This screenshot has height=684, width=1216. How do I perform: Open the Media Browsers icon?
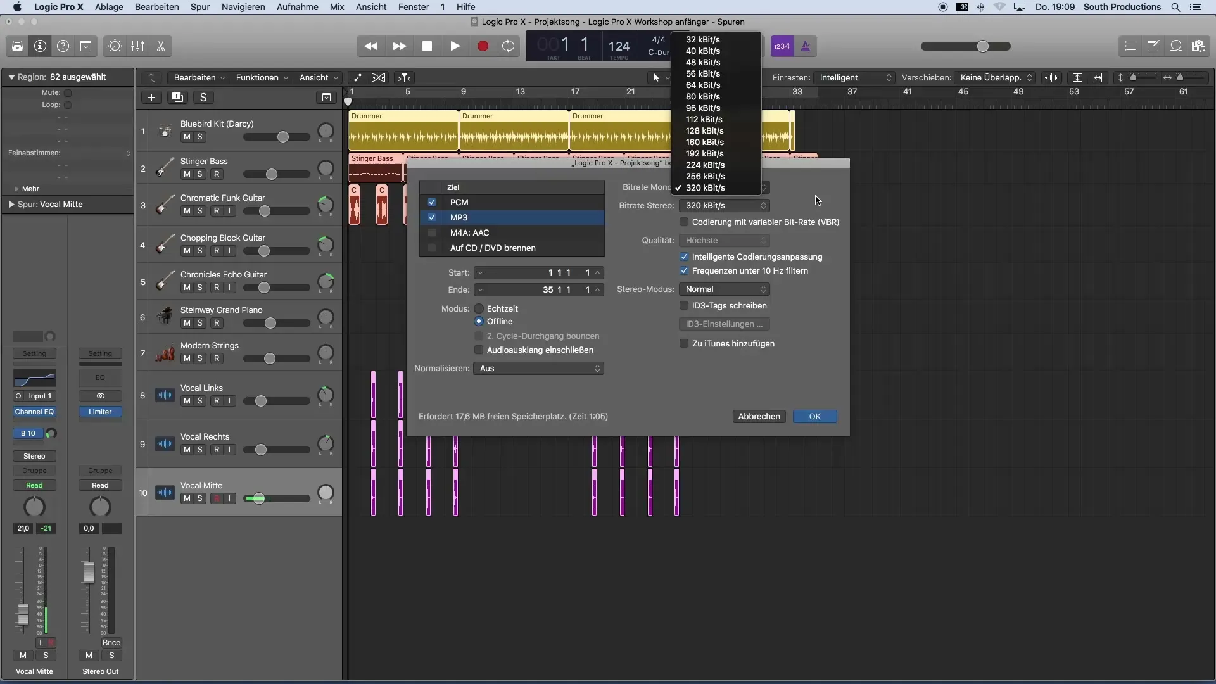click(1198, 46)
